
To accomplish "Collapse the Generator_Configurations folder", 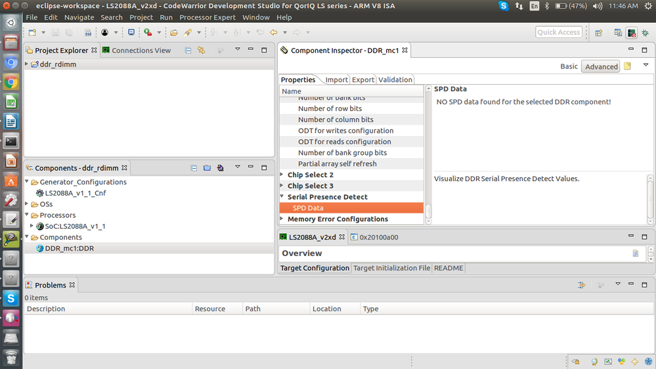I will click(27, 182).
